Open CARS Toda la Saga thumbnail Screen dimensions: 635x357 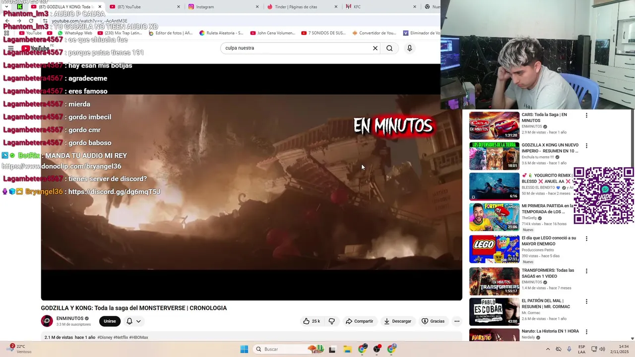pyautogui.click(x=494, y=125)
